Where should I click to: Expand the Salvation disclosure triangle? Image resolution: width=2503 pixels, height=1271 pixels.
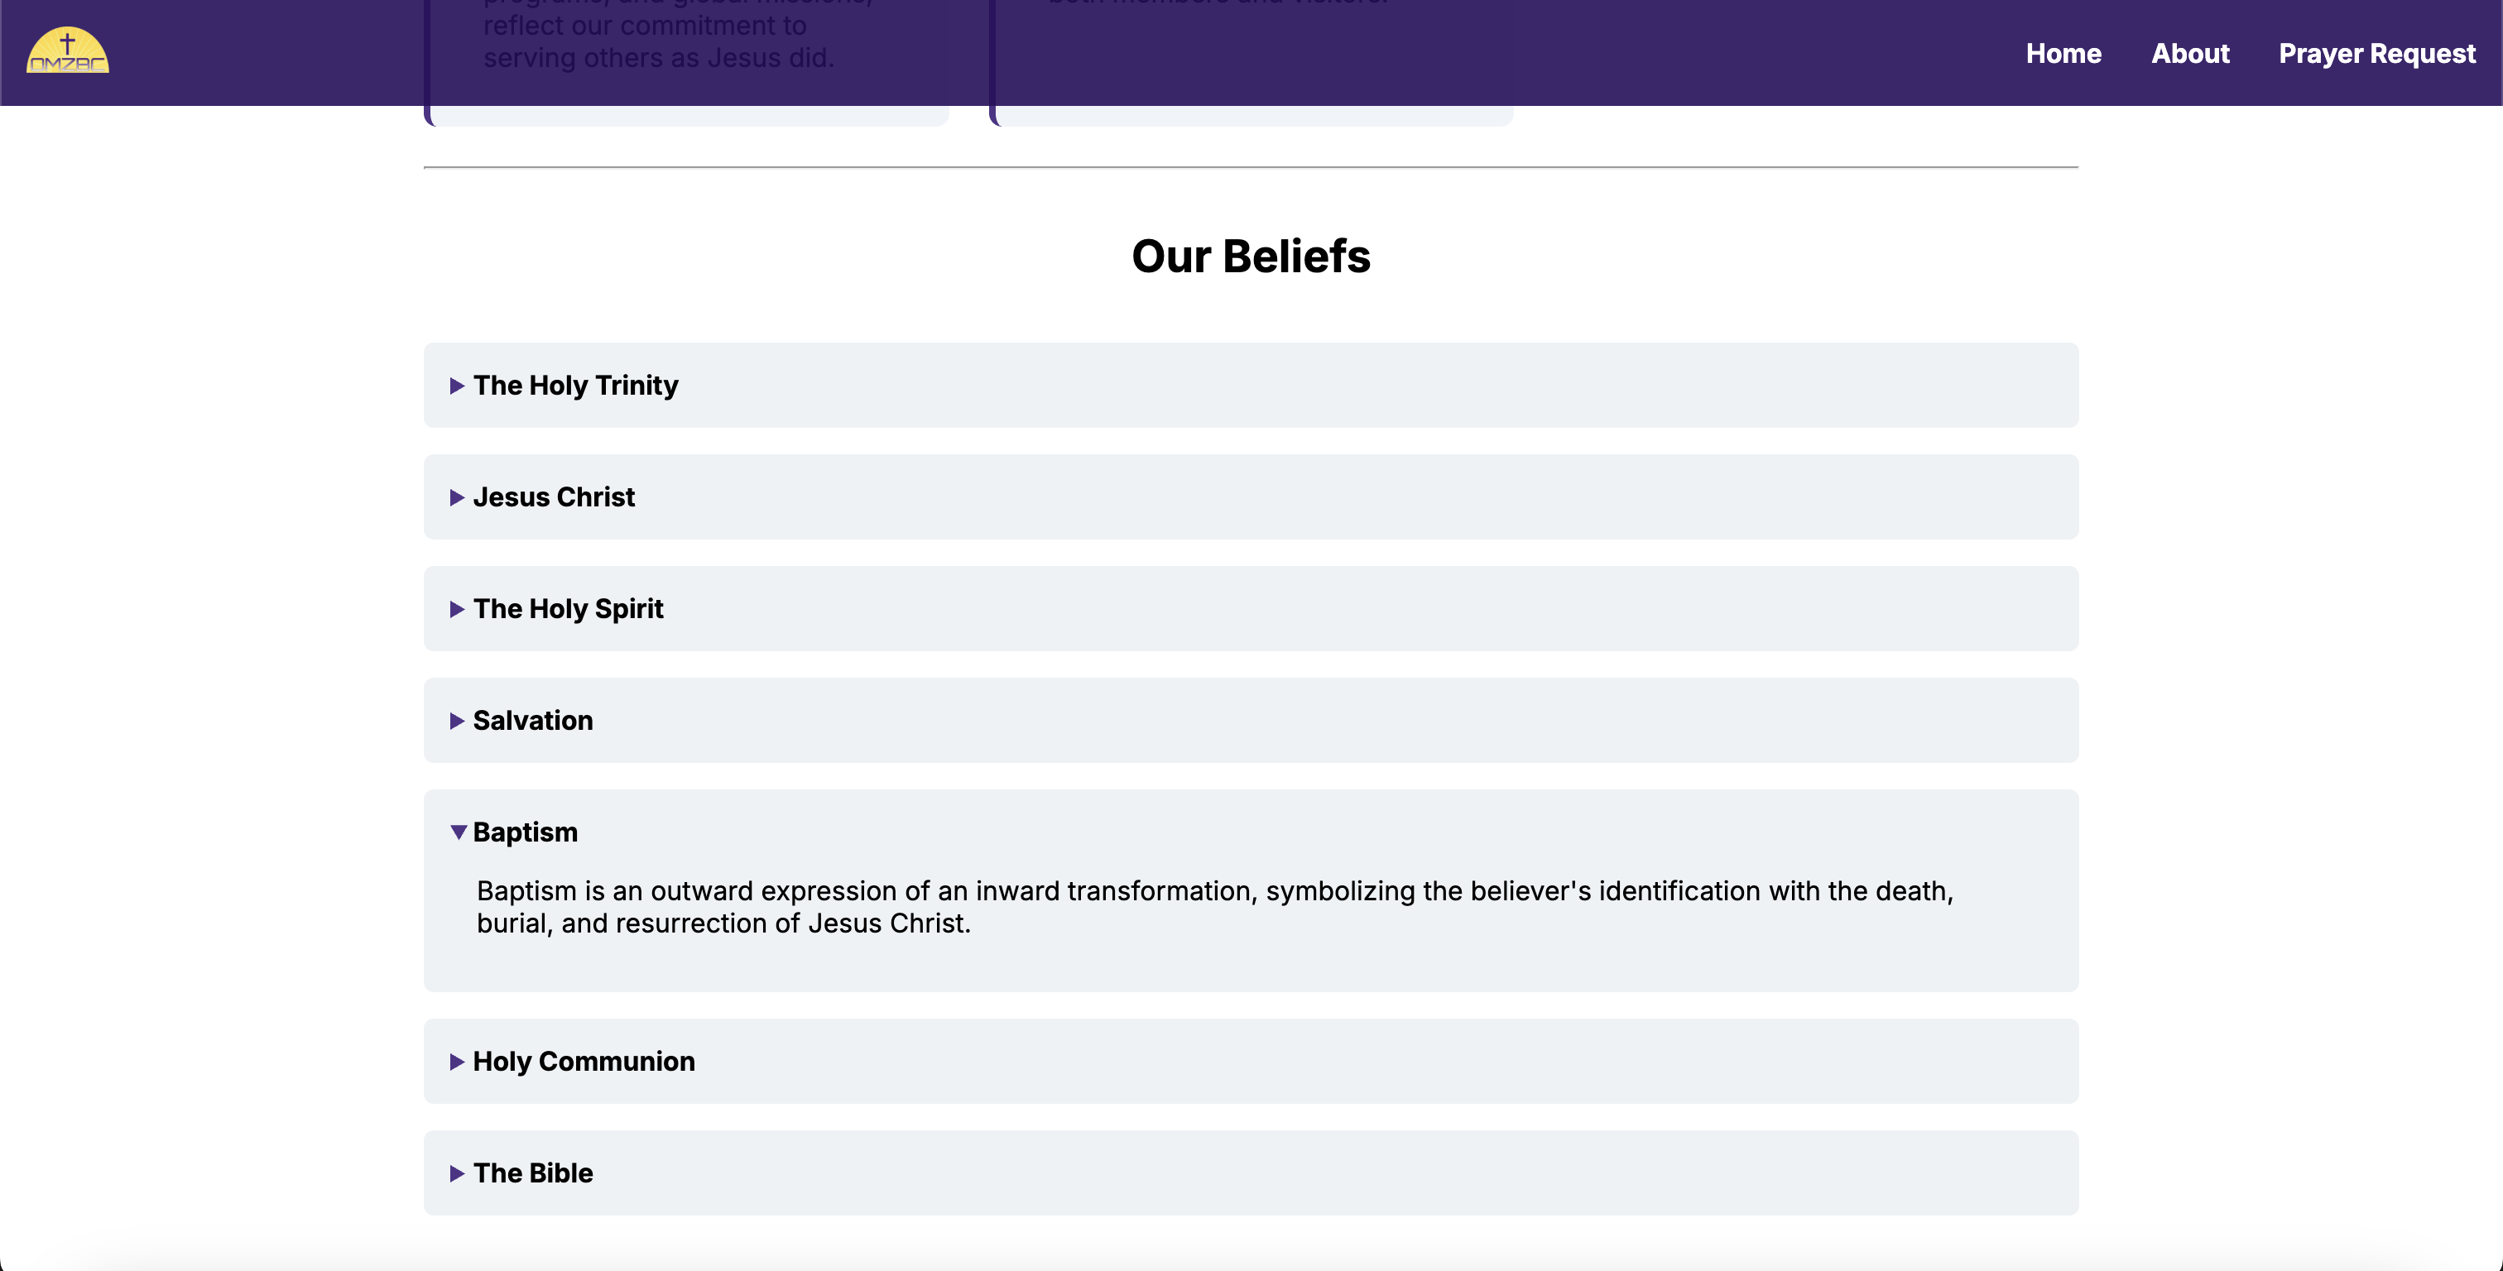point(457,721)
